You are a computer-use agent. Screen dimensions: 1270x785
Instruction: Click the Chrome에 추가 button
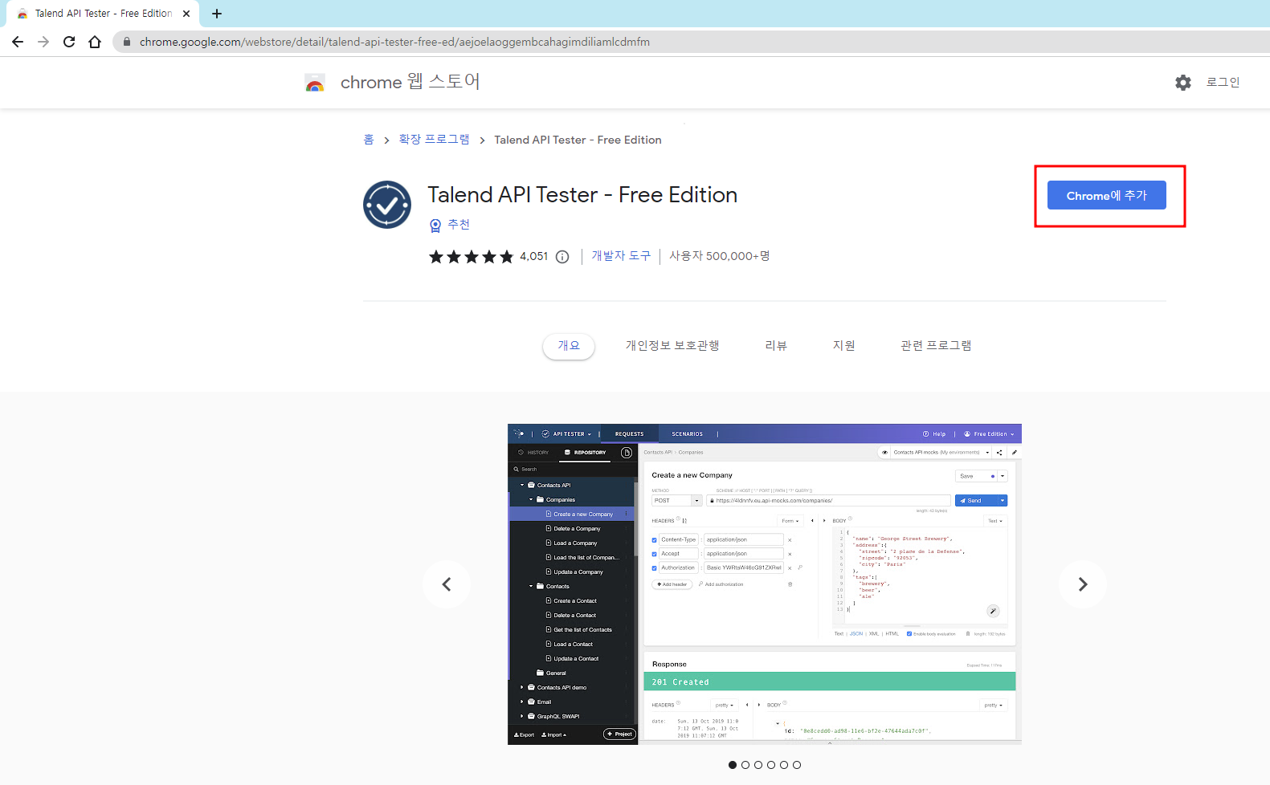tap(1106, 195)
